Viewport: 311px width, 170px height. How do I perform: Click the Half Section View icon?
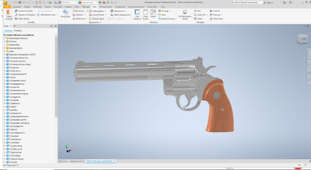pyautogui.click(x=38, y=14)
